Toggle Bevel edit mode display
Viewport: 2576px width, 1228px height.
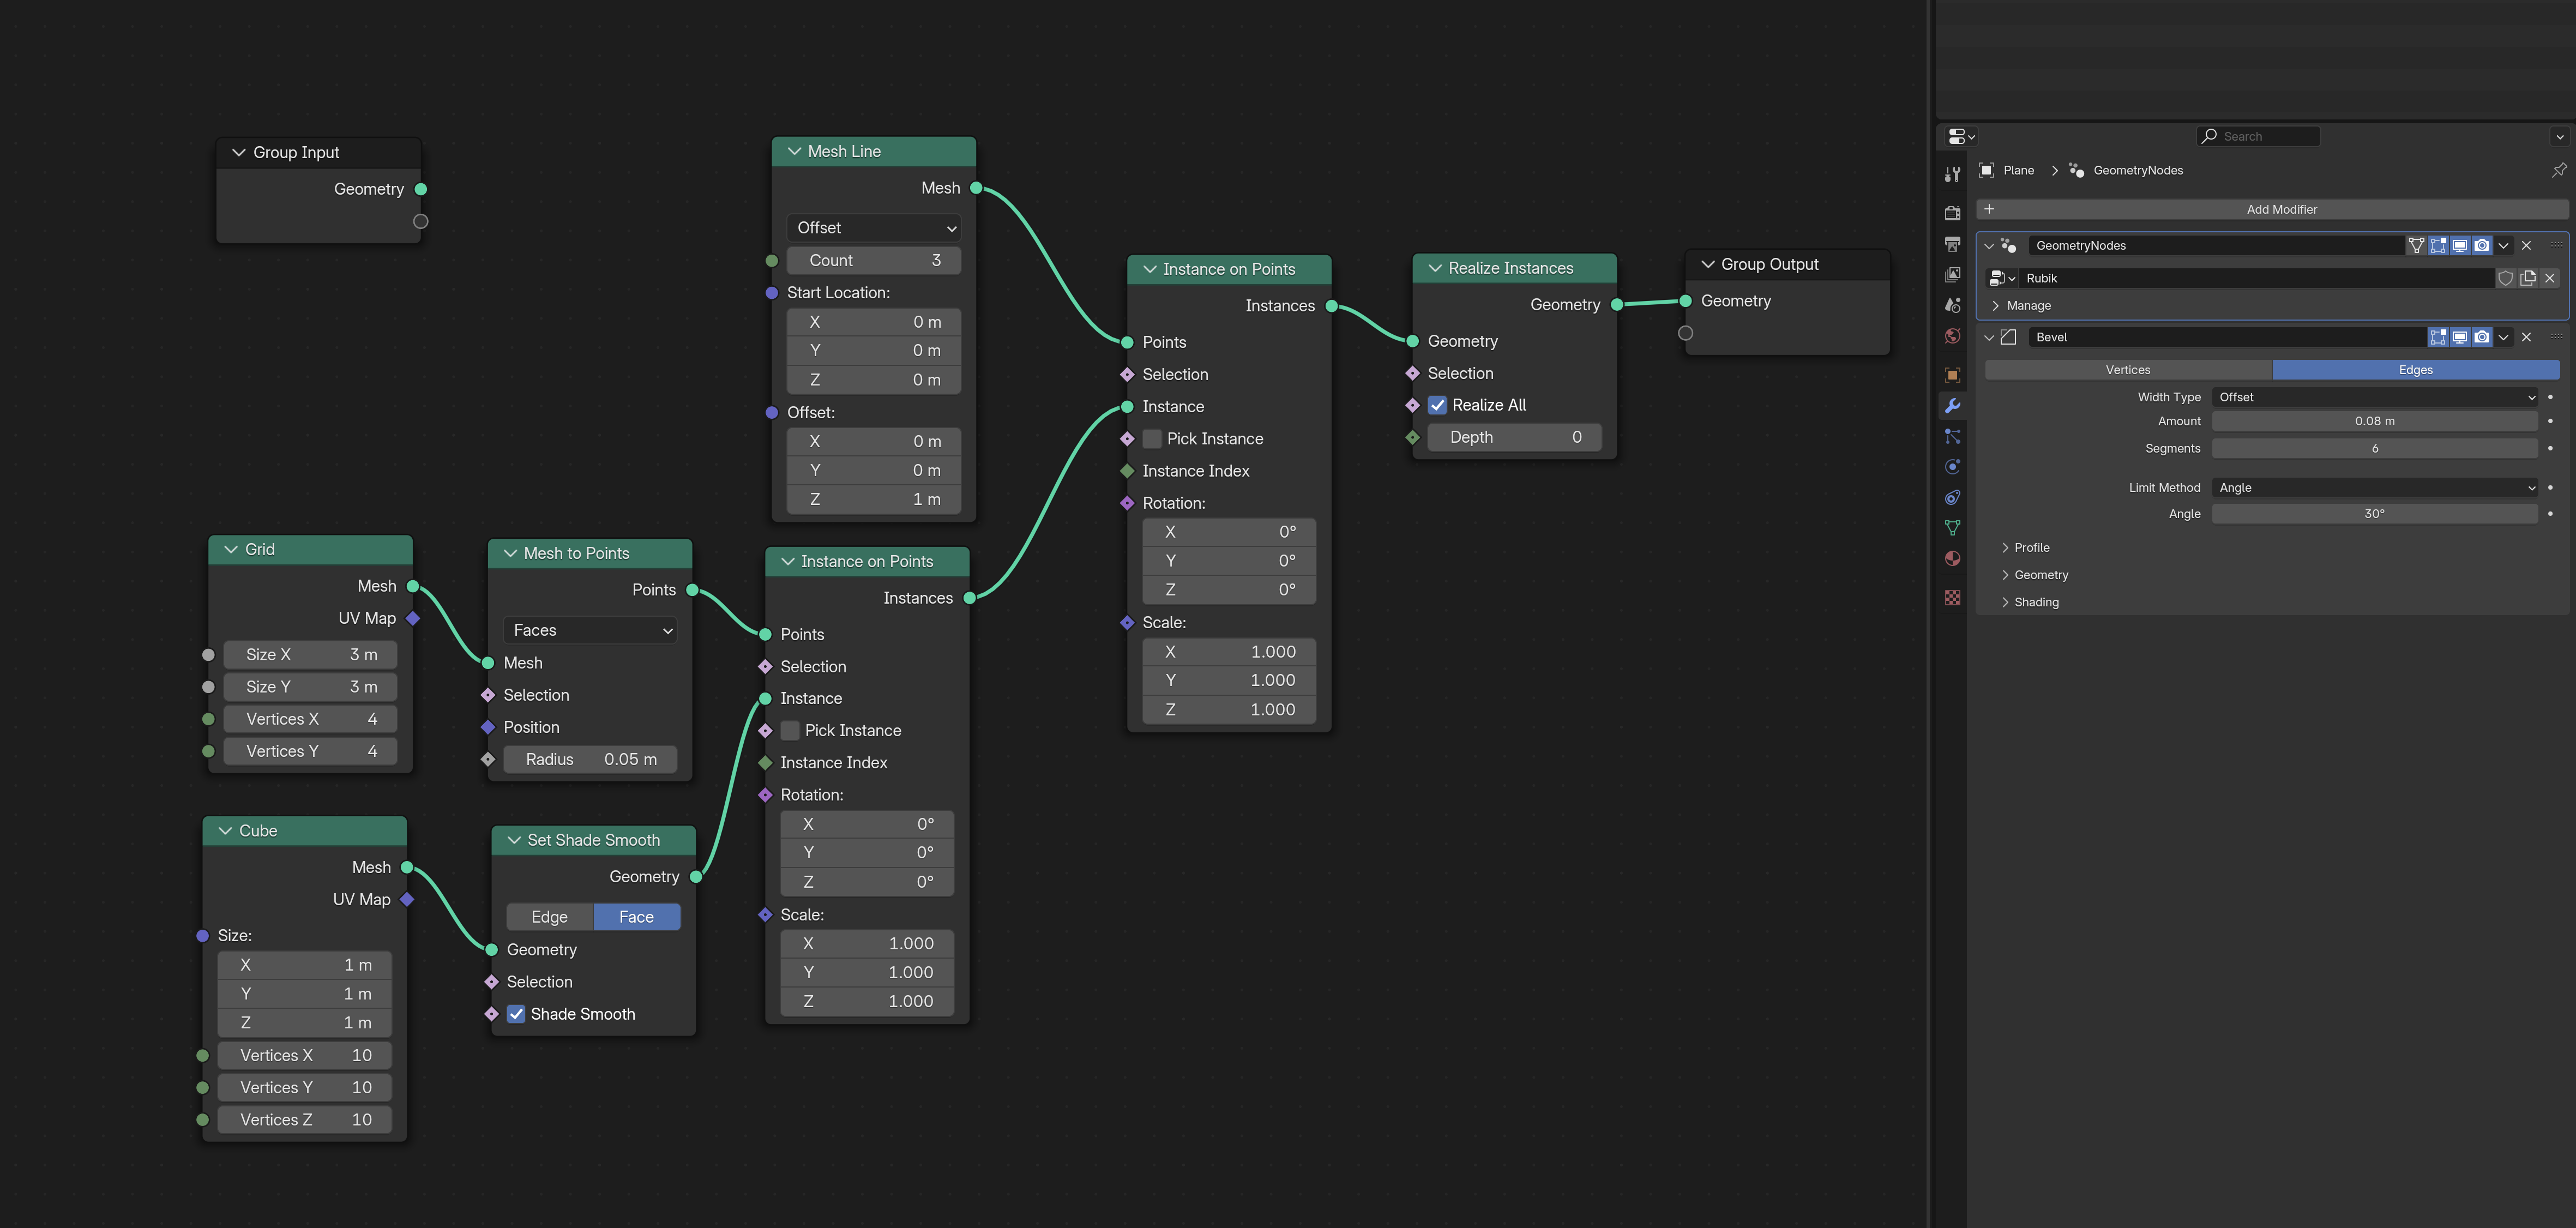tap(2438, 337)
